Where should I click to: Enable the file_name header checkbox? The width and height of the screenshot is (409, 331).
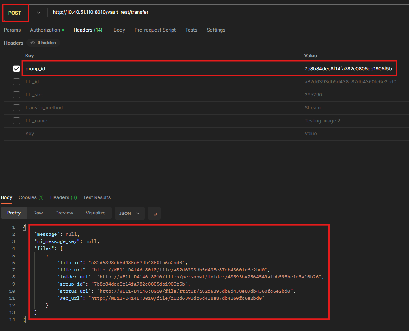pos(17,121)
